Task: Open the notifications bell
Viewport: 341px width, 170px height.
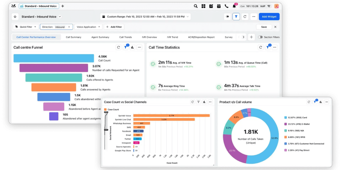Action: pyautogui.click(x=234, y=6)
